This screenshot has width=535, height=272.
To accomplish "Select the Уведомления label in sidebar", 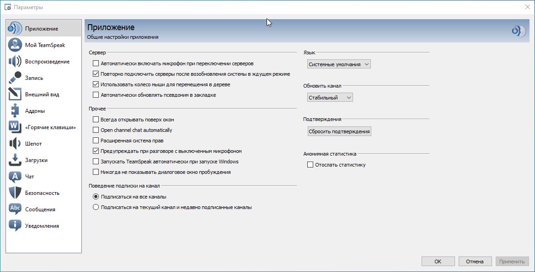I will pos(42,226).
